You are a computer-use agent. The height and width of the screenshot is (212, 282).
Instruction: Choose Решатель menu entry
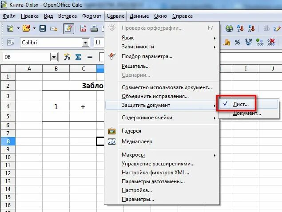click(162, 66)
